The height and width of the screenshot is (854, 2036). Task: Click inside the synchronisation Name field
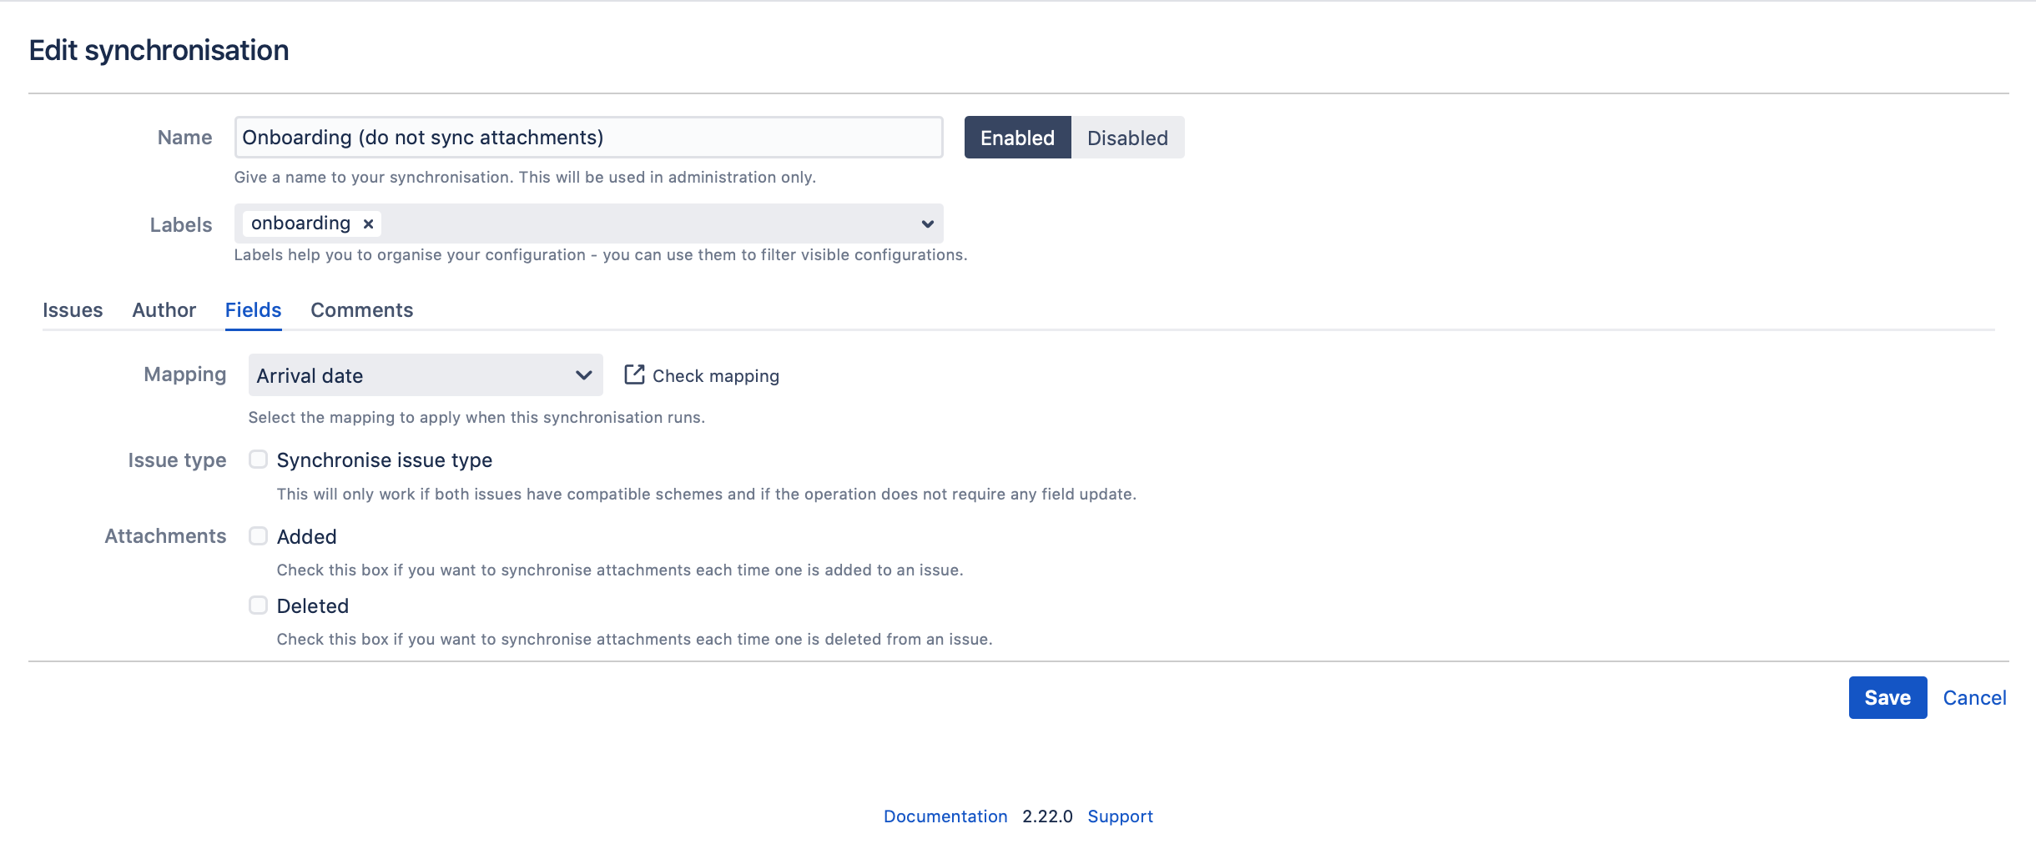pyautogui.click(x=588, y=137)
